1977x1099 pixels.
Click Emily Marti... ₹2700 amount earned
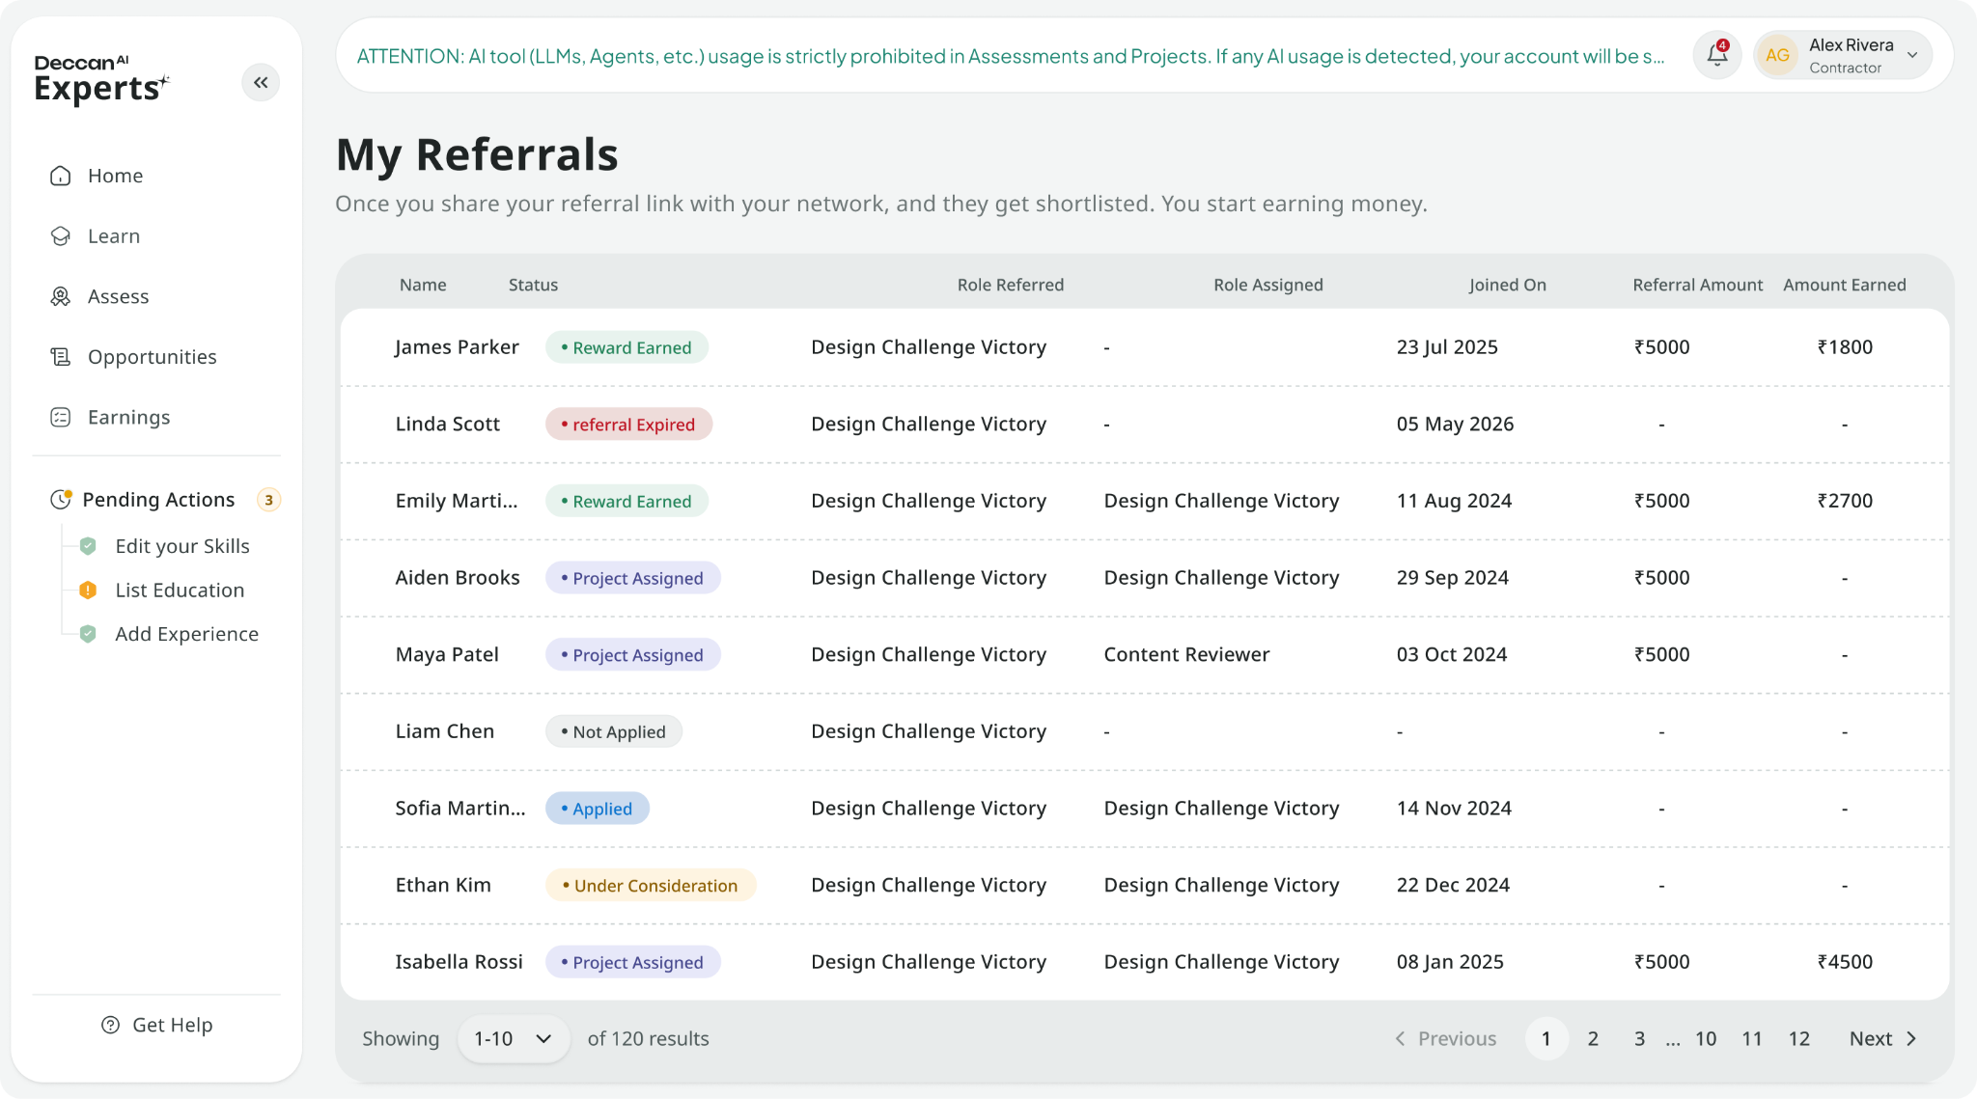tap(1844, 501)
